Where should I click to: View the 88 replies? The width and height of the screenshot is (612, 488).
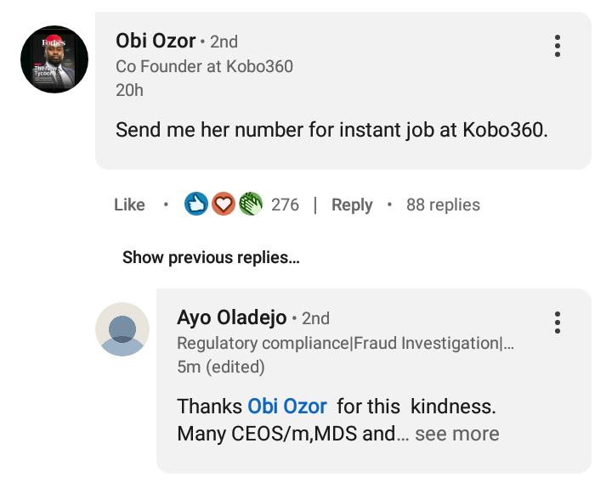(443, 205)
